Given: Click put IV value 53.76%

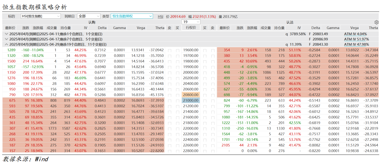Looking at the screenshot, I should (295, 139).
